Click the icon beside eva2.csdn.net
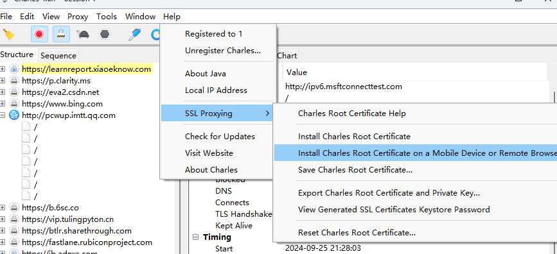This screenshot has width=557, height=254. point(14,92)
